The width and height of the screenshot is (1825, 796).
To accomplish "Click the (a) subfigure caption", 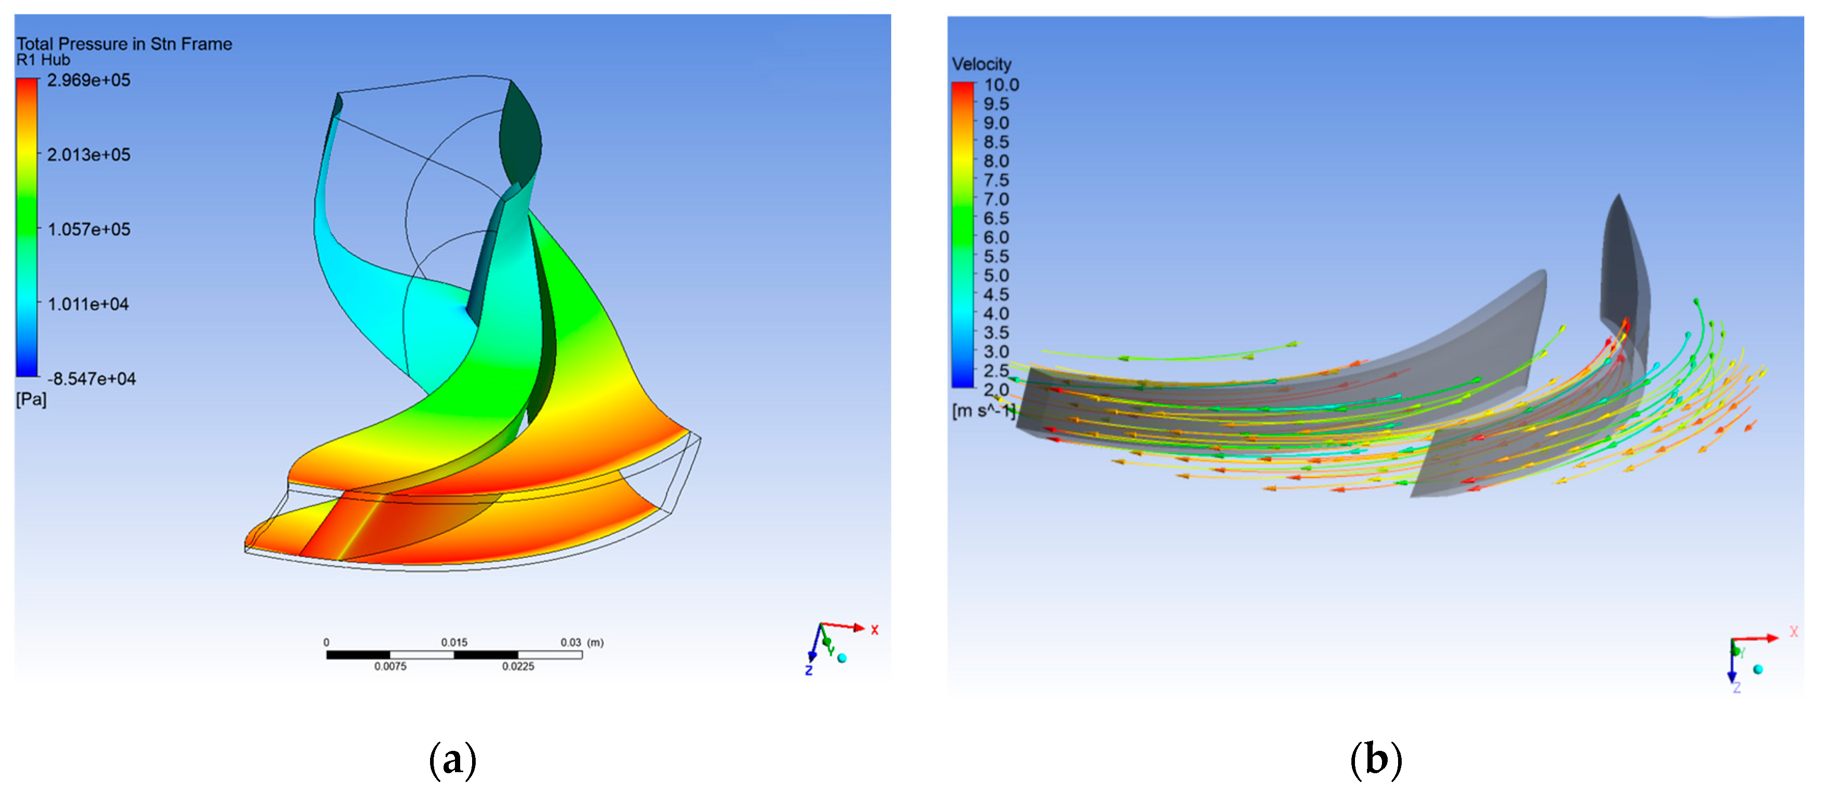I will point(453,761).
